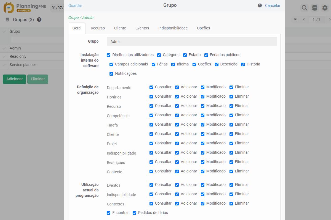
Task: Click the previous page arrow icon
Action: pos(304,19)
